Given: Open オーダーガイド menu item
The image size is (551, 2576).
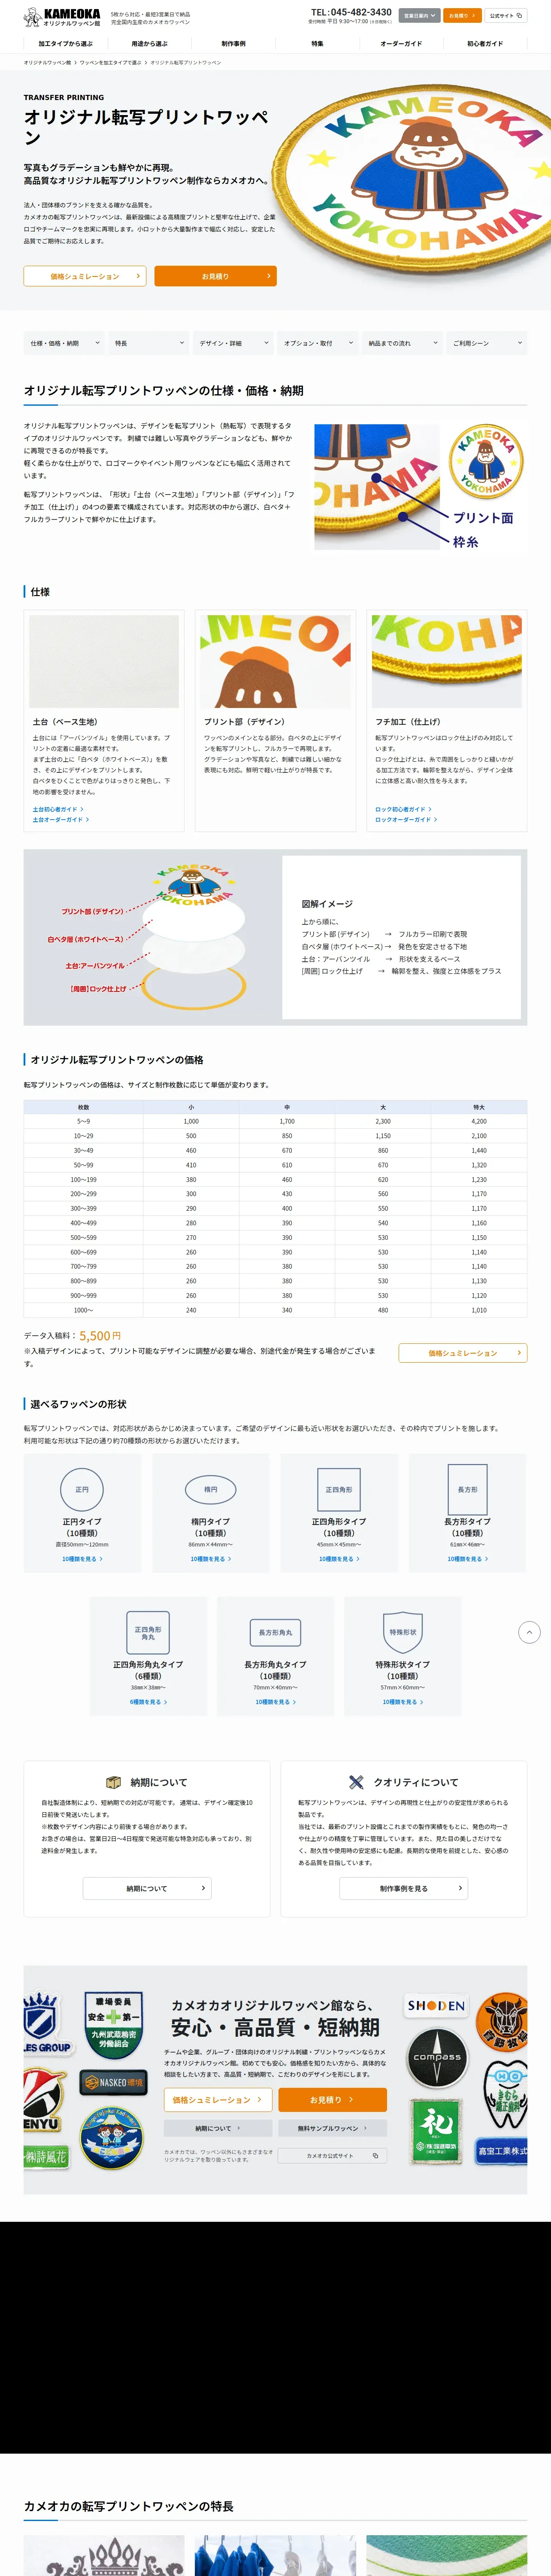Looking at the screenshot, I should [401, 44].
